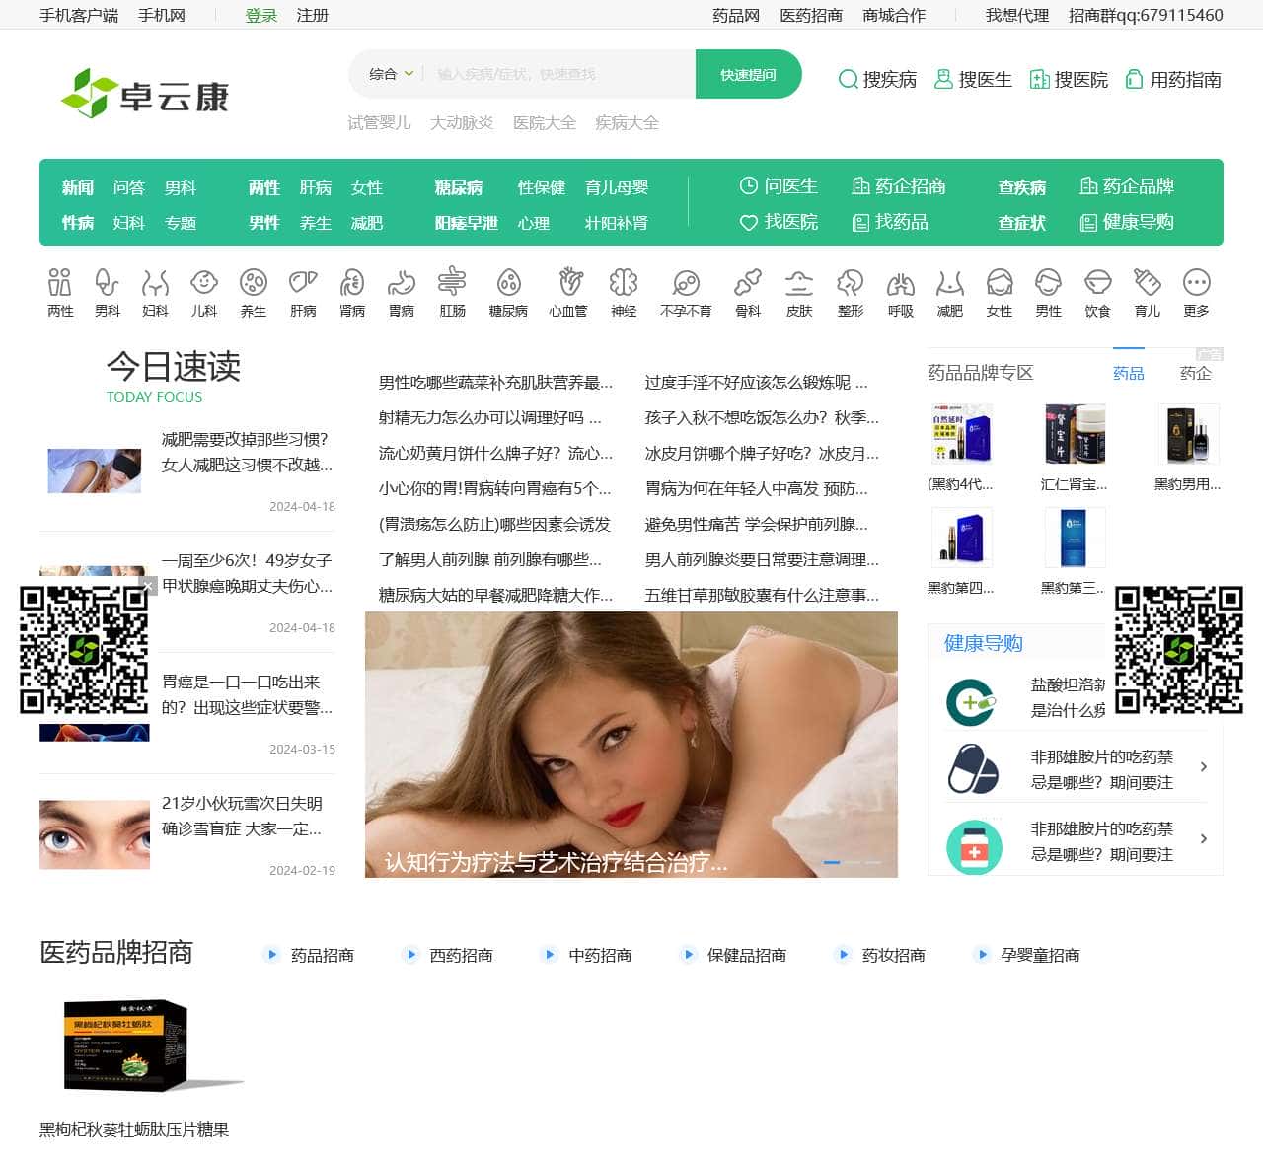
Task: Open the 心血管 heart icon
Action: click(x=569, y=283)
